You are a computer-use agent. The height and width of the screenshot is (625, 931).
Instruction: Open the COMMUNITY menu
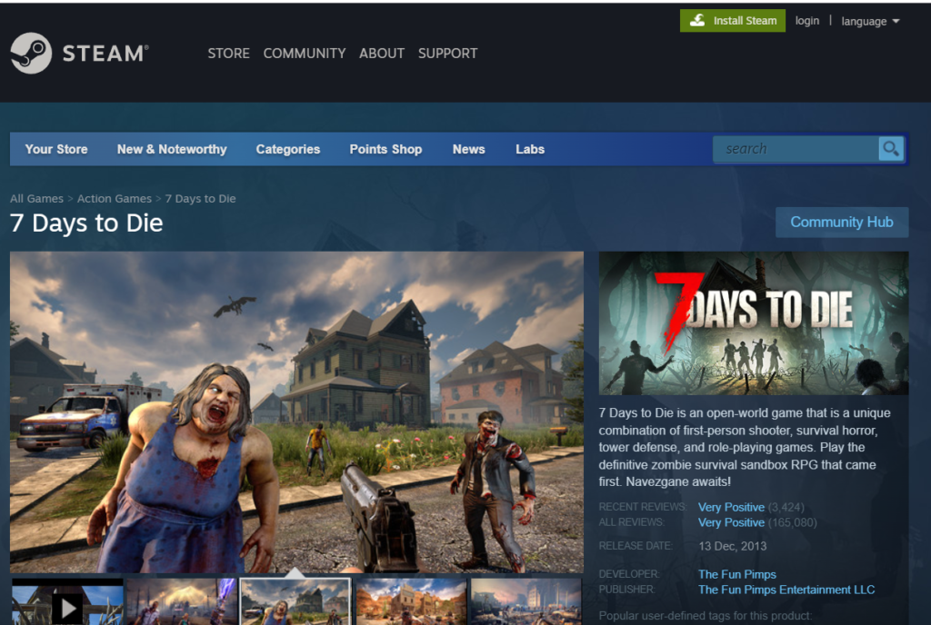(x=305, y=54)
